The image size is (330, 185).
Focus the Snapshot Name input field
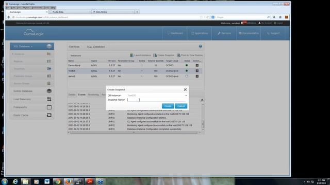point(157,100)
